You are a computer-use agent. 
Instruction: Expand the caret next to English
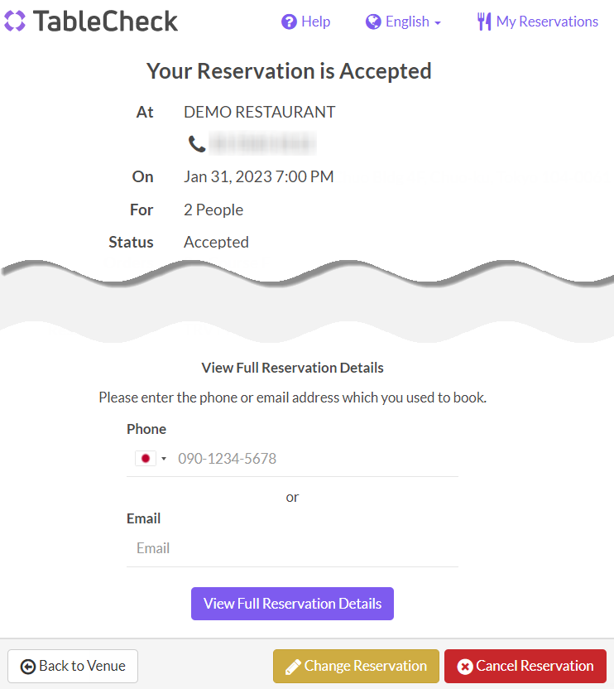point(436,22)
